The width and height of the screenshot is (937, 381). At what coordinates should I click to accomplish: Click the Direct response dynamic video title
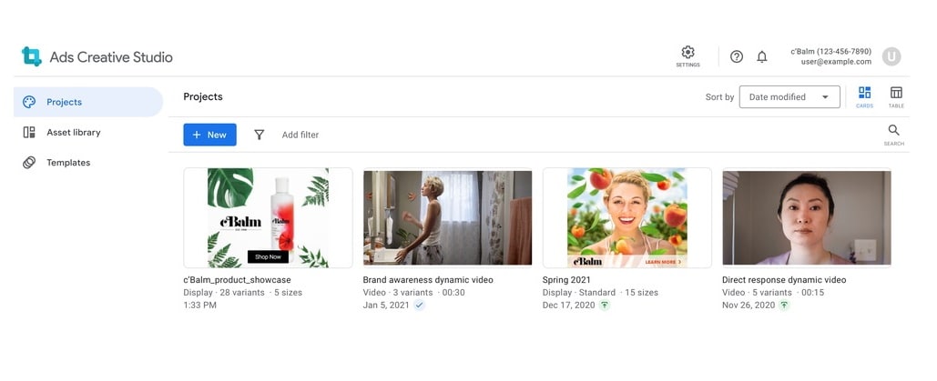tap(784, 279)
